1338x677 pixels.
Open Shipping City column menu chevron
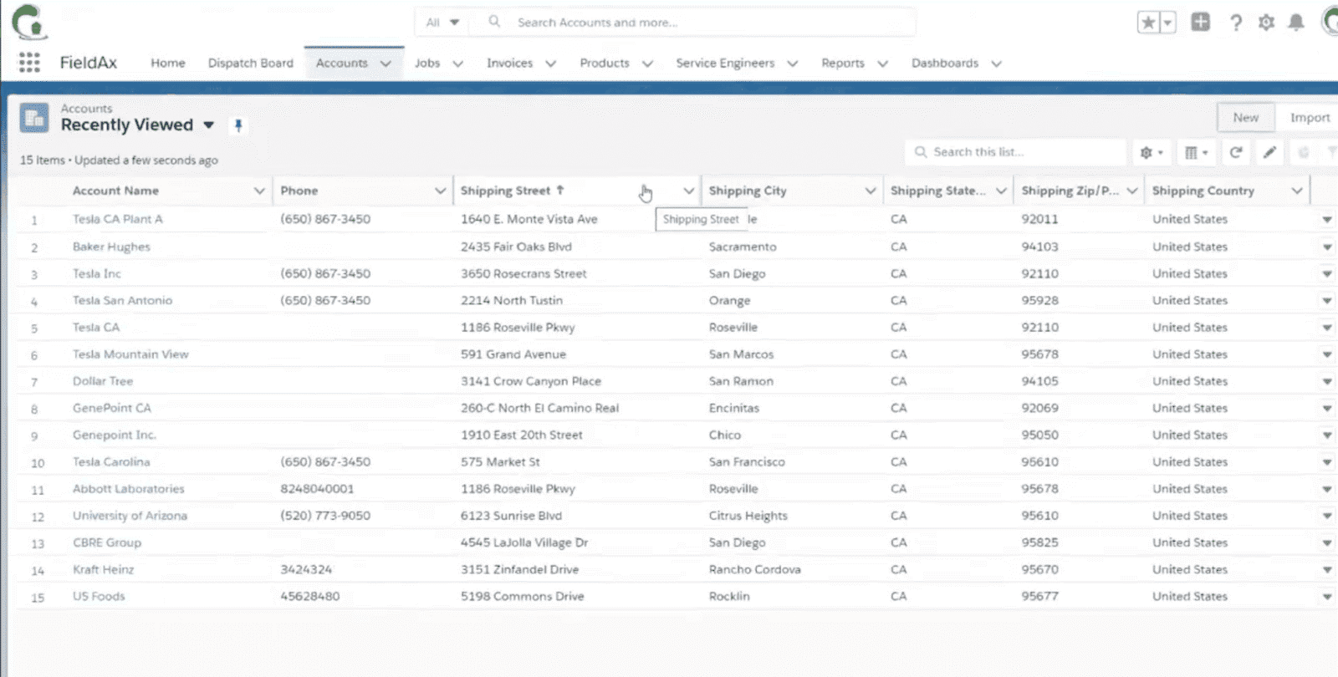870,191
